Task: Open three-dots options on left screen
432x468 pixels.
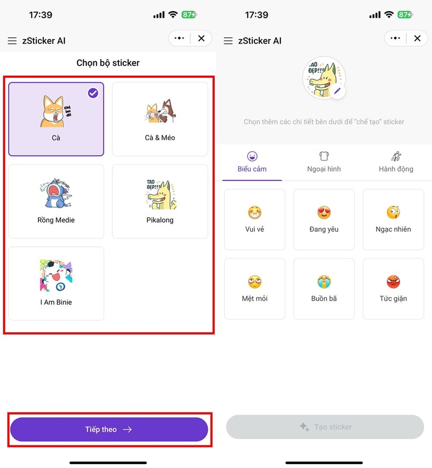Action: click(x=179, y=38)
